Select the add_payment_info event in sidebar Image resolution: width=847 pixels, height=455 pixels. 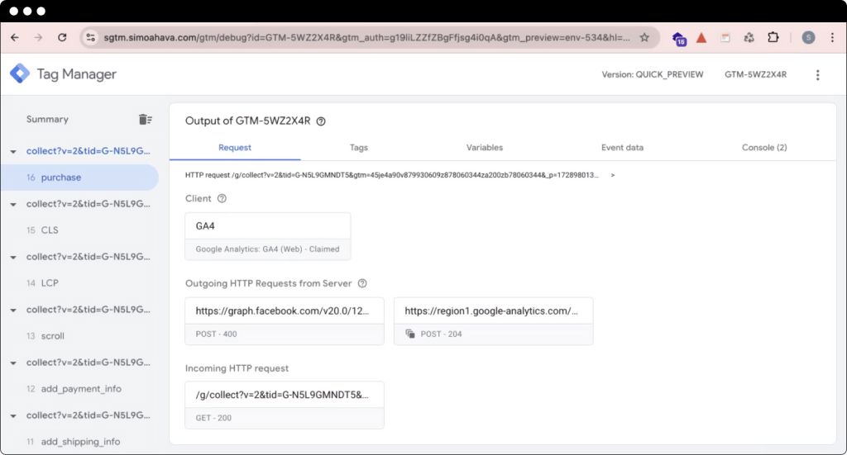(x=81, y=389)
